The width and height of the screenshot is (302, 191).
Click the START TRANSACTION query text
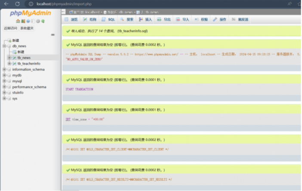(x=79, y=89)
